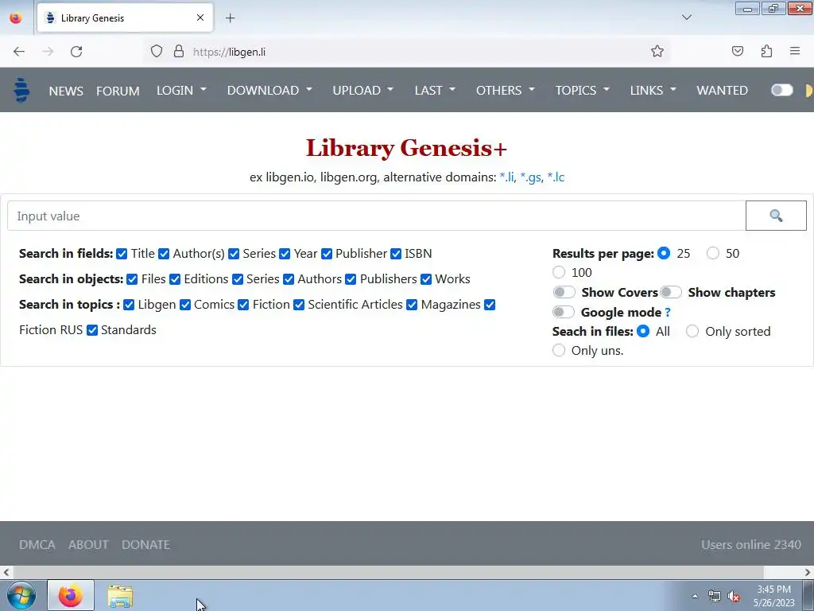Click the scrollbar left arrow
The height and width of the screenshot is (611, 814).
[6, 573]
